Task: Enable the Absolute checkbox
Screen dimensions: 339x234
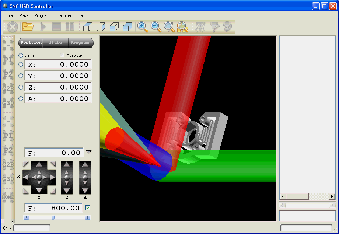Action: point(62,55)
